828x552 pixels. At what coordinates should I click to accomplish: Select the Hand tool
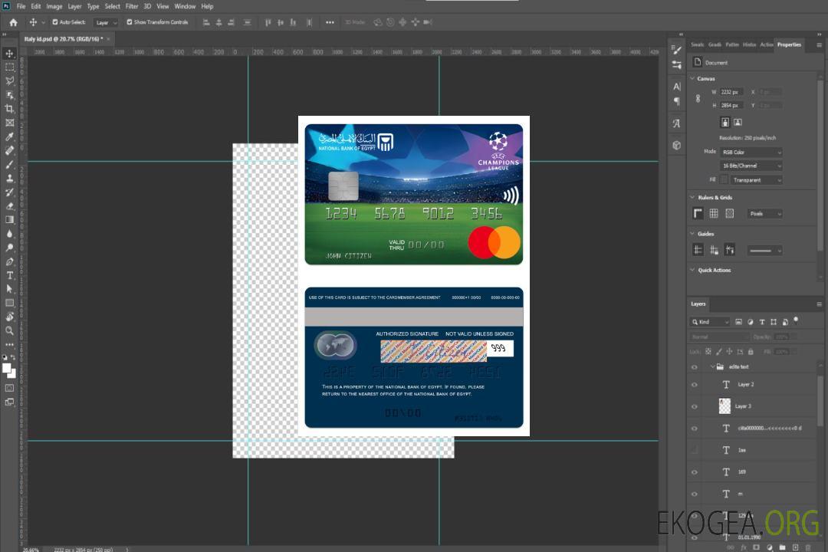pos(9,317)
